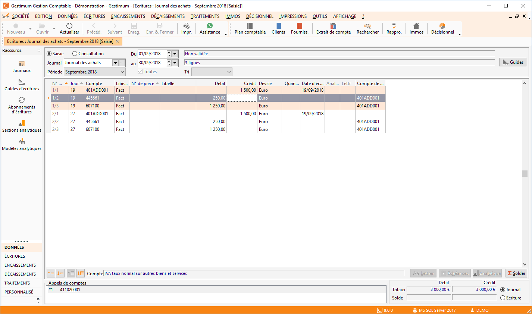
Task: Click the Crédit cell of row 1/2
Action: 242,98
